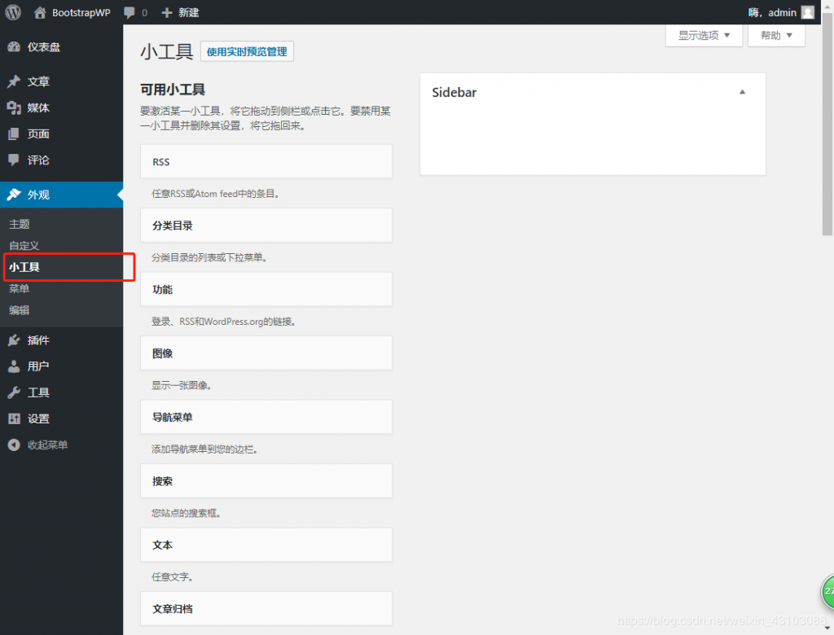Click description 任意RSS或Atom feed中的条目
The width and height of the screenshot is (834, 635).
(215, 194)
